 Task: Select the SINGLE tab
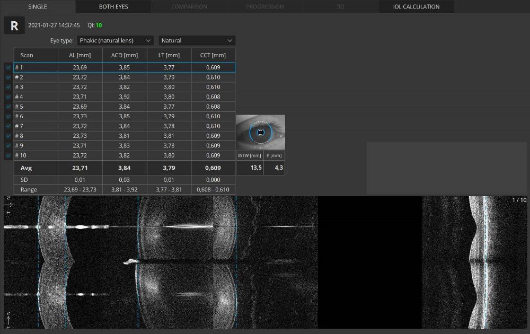point(38,7)
